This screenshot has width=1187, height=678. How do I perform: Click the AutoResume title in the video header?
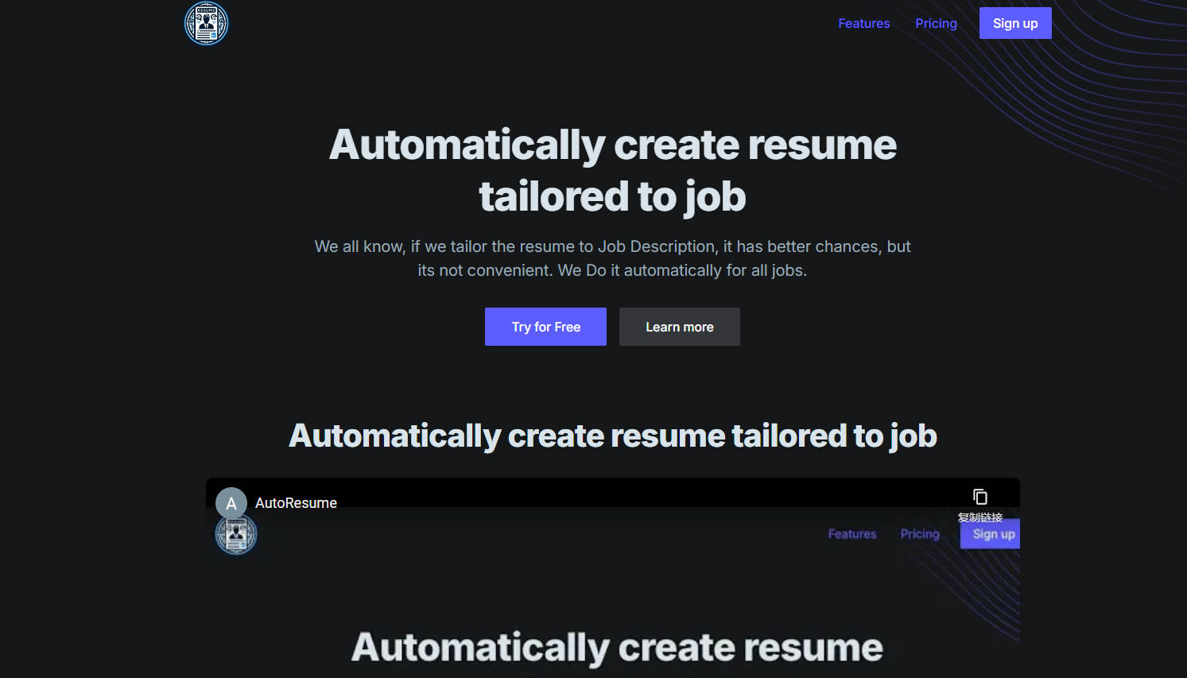tap(296, 502)
